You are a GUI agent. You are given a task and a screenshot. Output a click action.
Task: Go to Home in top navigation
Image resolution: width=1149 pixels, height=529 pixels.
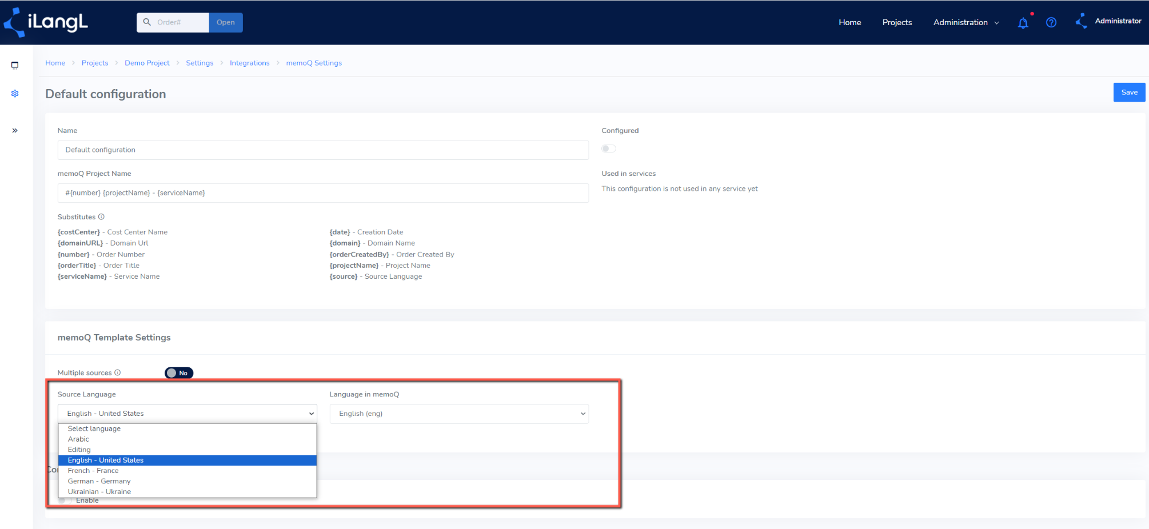tap(850, 22)
